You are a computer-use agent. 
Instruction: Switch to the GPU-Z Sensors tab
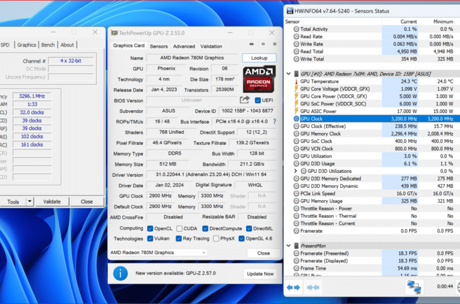point(159,47)
